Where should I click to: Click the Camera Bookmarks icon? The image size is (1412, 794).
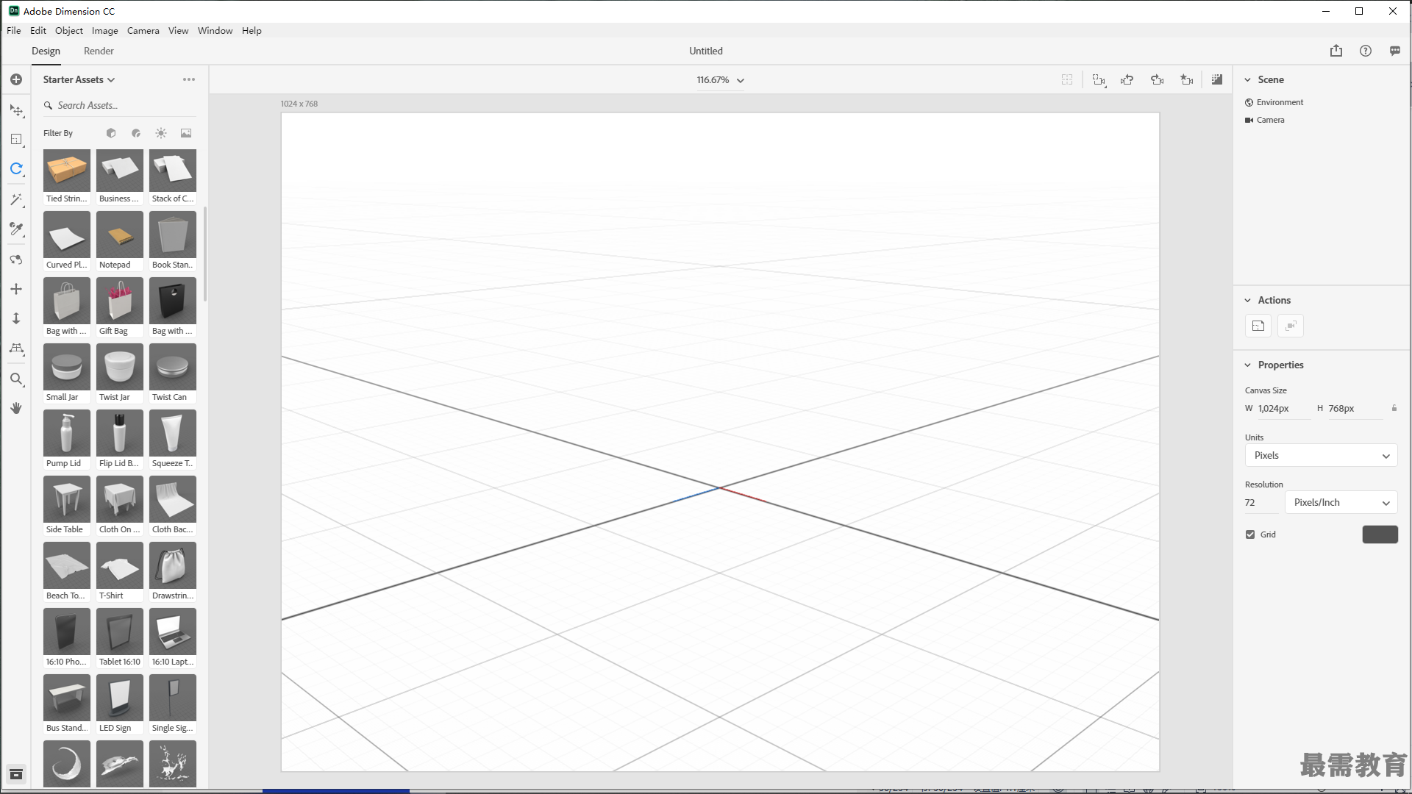[x=1186, y=79]
